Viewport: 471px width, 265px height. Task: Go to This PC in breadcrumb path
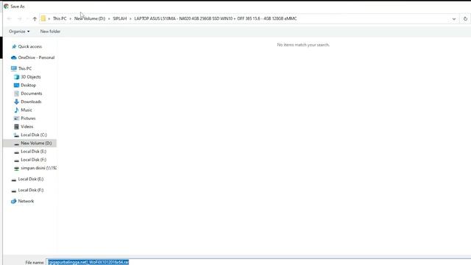60,18
